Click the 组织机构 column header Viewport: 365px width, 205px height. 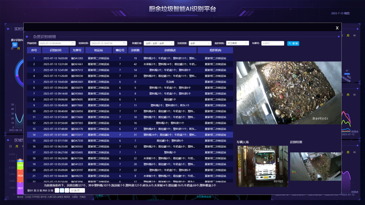(215, 50)
